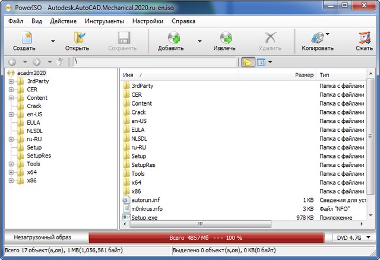Toggle the folder tree view button
Viewport: 380px width, 260px height.
[x=248, y=62]
